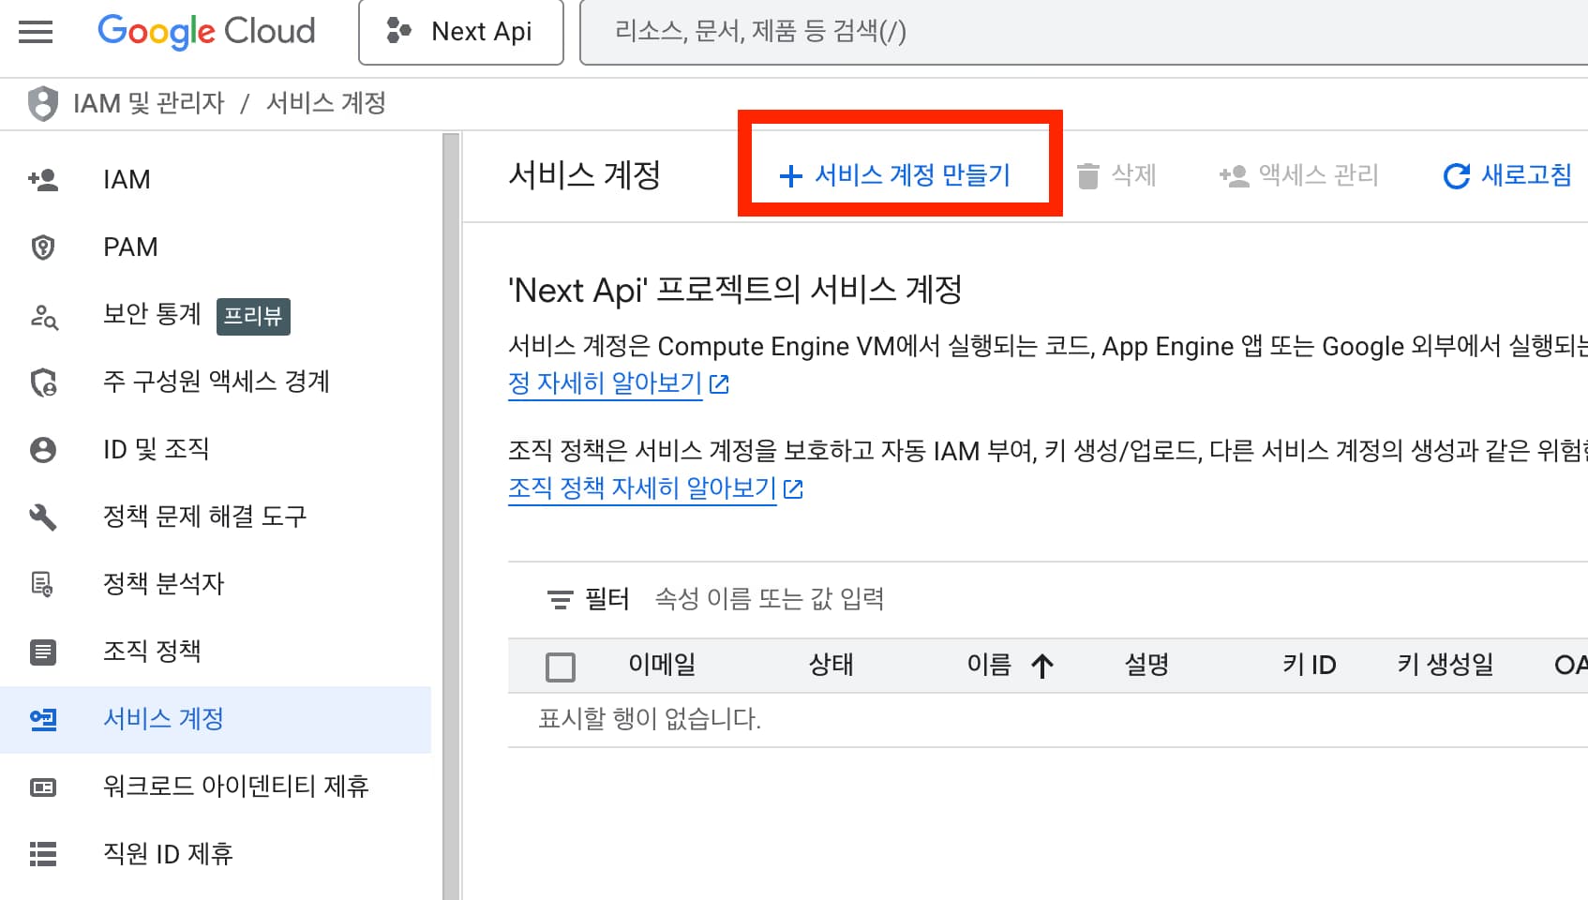Open the navigation hamburger menu
Screen dimensions: 1588x900
[x=35, y=31]
